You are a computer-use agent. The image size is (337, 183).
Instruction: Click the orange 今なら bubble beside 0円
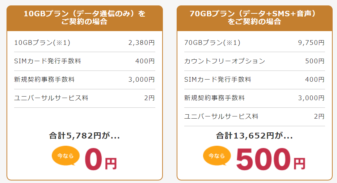[x=66, y=156]
